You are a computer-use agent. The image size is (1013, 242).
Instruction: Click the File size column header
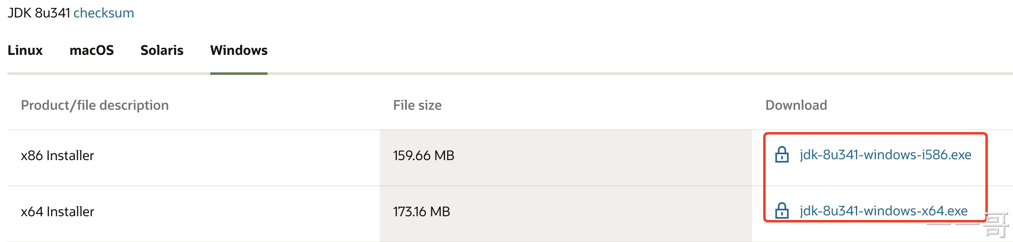coord(417,105)
